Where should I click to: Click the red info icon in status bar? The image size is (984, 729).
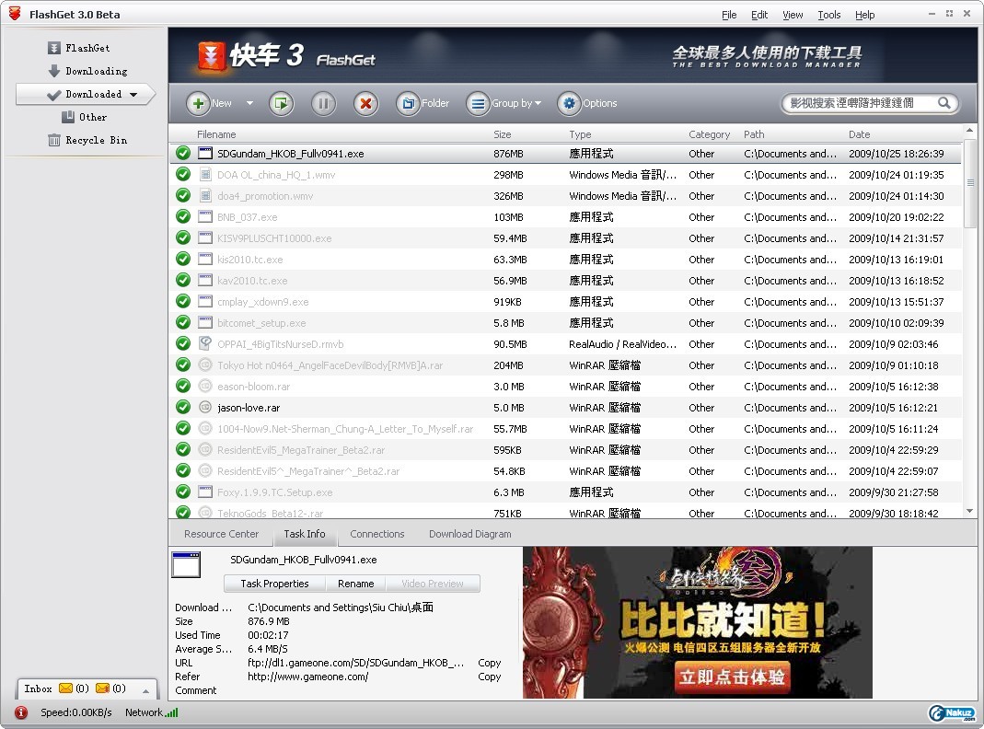[x=21, y=712]
